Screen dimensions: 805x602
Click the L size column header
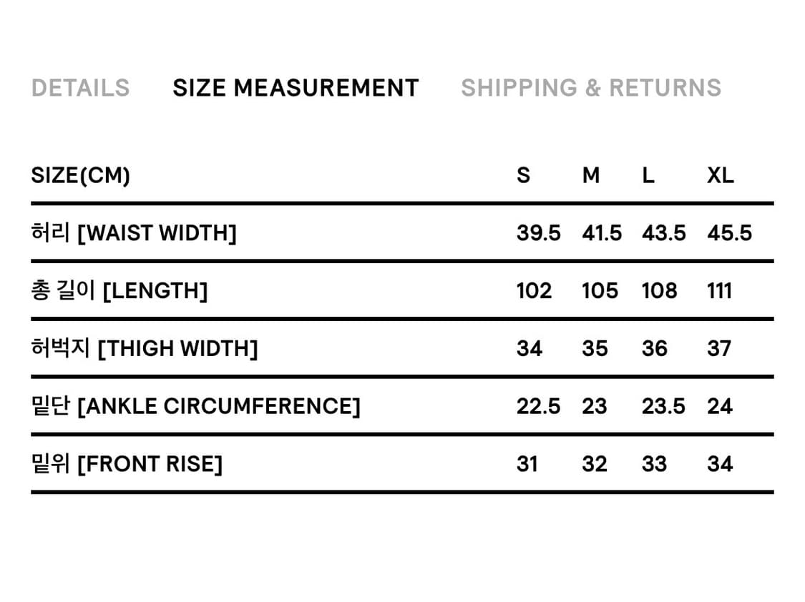(x=648, y=175)
